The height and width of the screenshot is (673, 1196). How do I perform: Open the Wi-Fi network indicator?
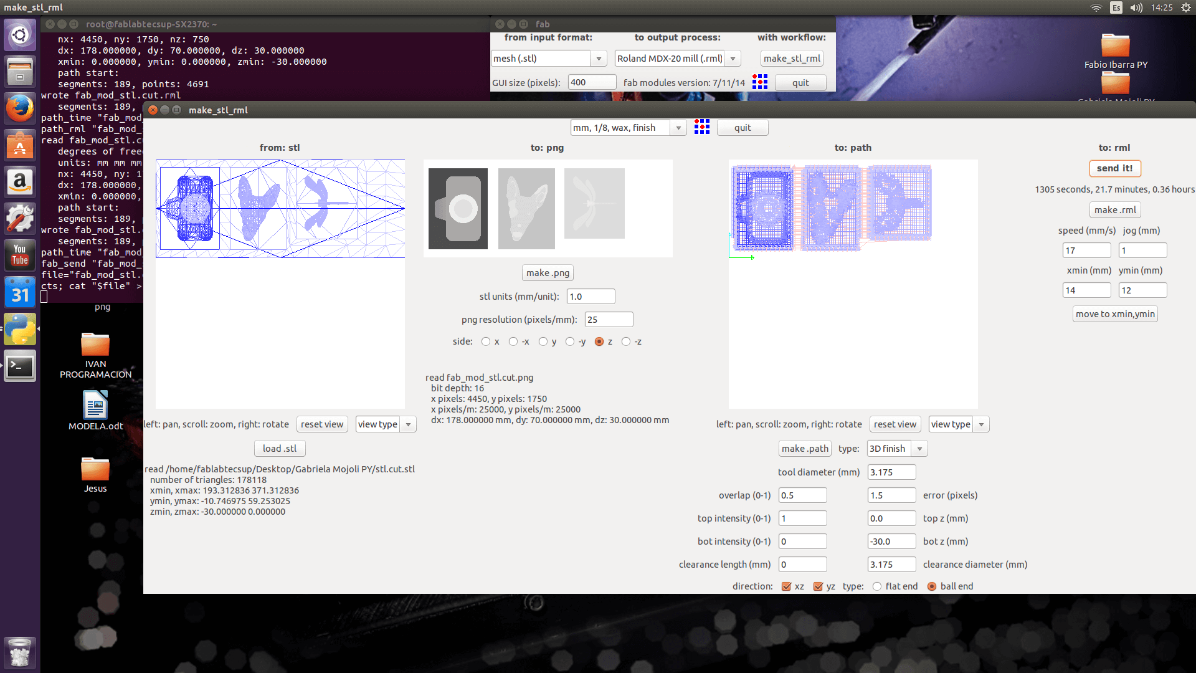1096,7
